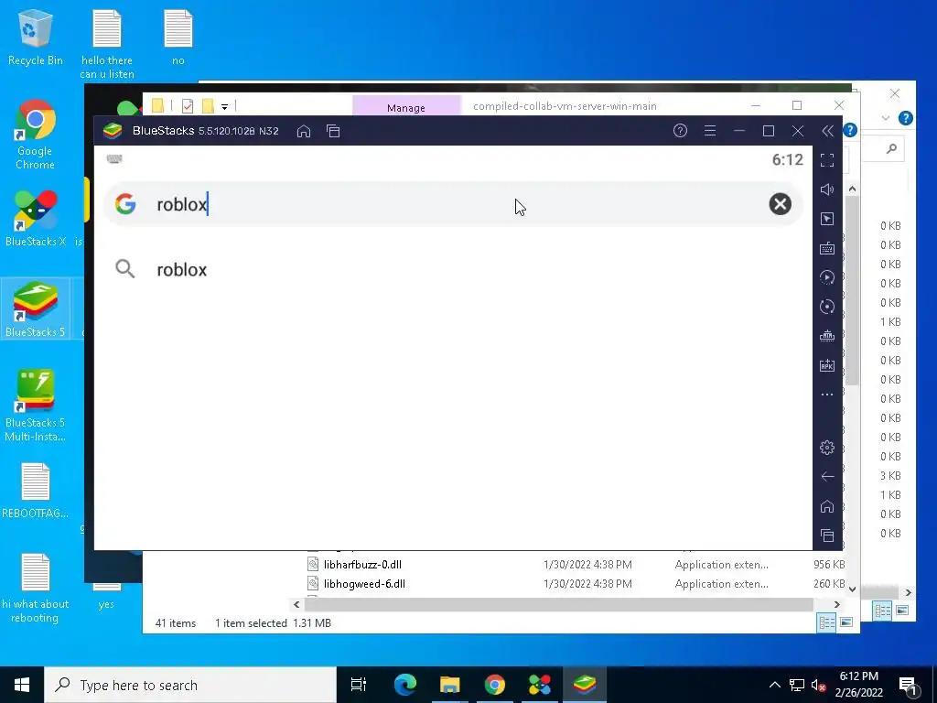Collapse the BlueStacks side toolbar
Image resolution: width=937 pixels, height=703 pixels.
coord(827,131)
